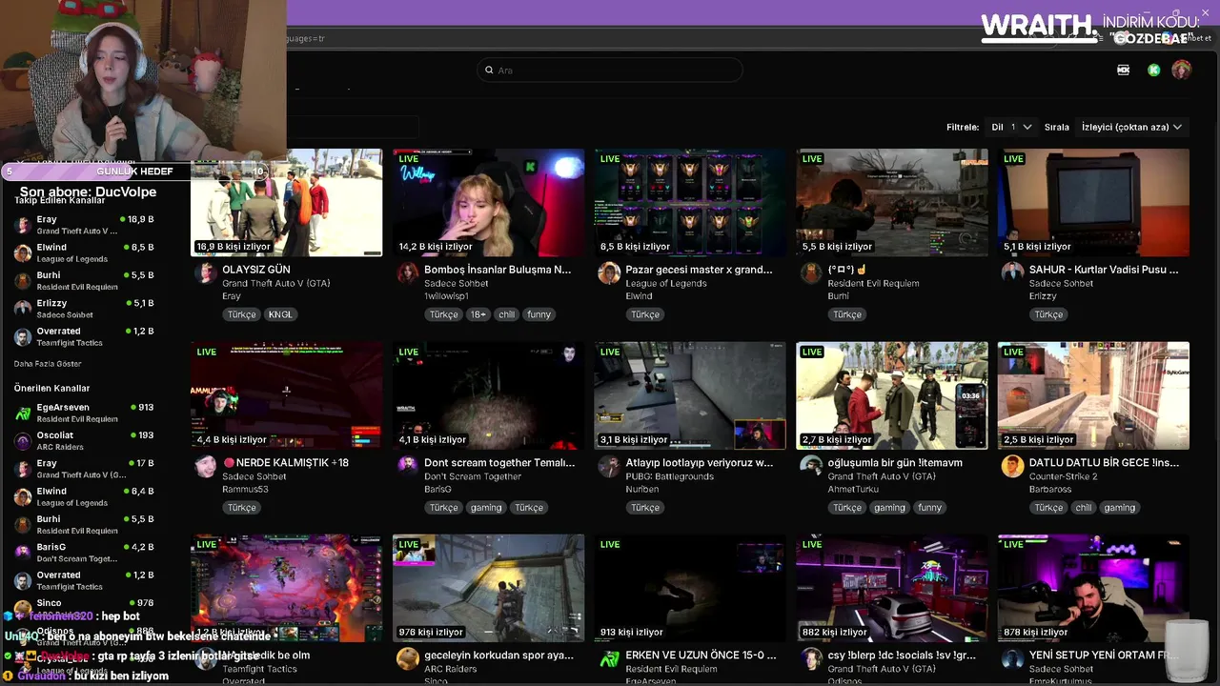Open Elwind with 8,5 B viewers in sidebar
The width and height of the screenshot is (1220, 686).
tap(84, 252)
